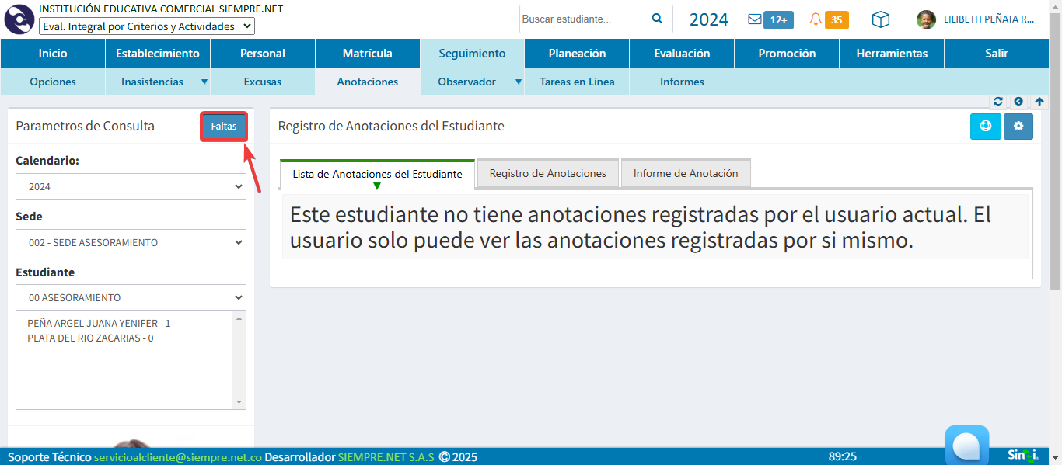Select student PEÑA ARGEL JUANA YENIFER

[99, 323]
